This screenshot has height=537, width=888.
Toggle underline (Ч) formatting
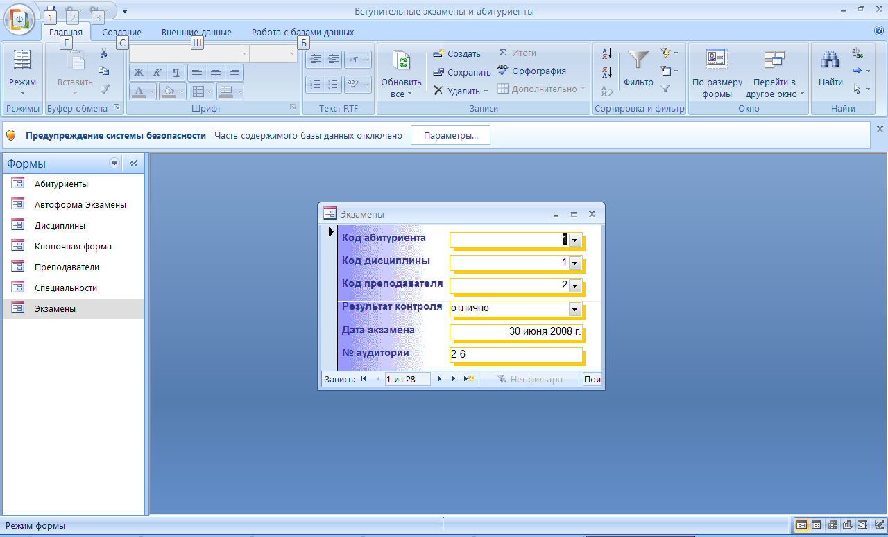pyautogui.click(x=176, y=72)
